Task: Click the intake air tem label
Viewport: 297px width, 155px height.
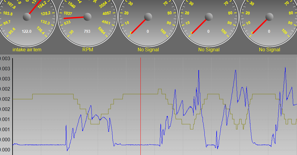Action: coord(27,49)
